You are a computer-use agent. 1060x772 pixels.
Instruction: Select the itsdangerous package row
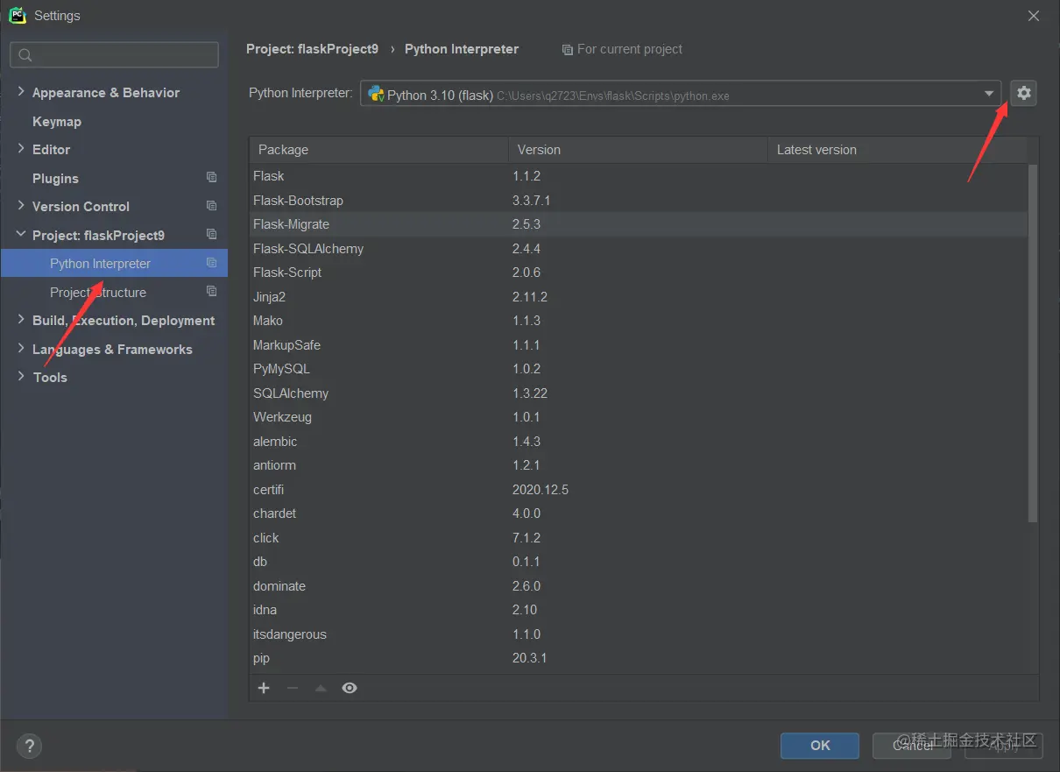click(x=639, y=634)
